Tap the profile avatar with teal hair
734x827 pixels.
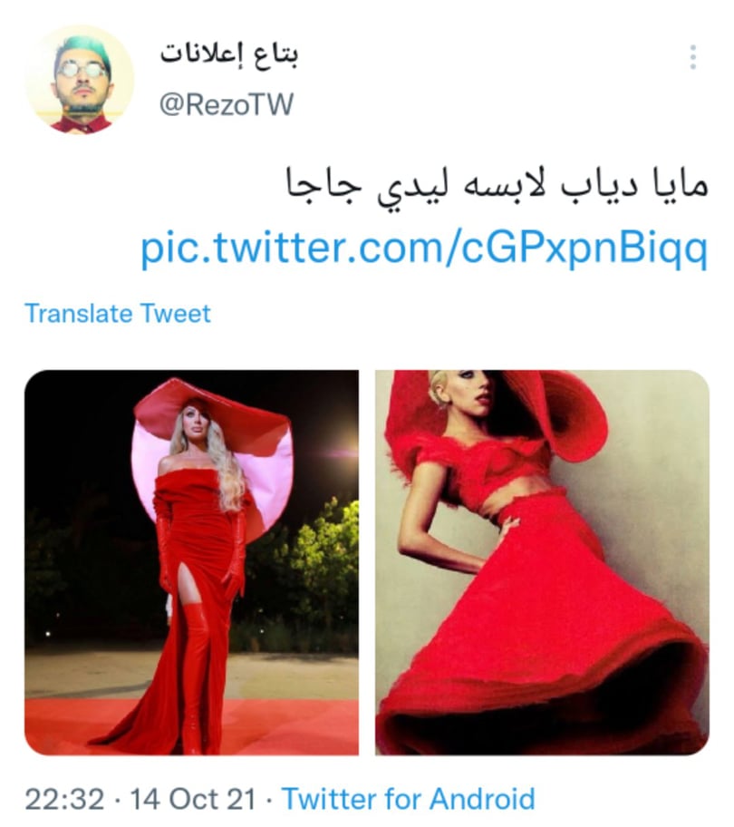(x=82, y=79)
